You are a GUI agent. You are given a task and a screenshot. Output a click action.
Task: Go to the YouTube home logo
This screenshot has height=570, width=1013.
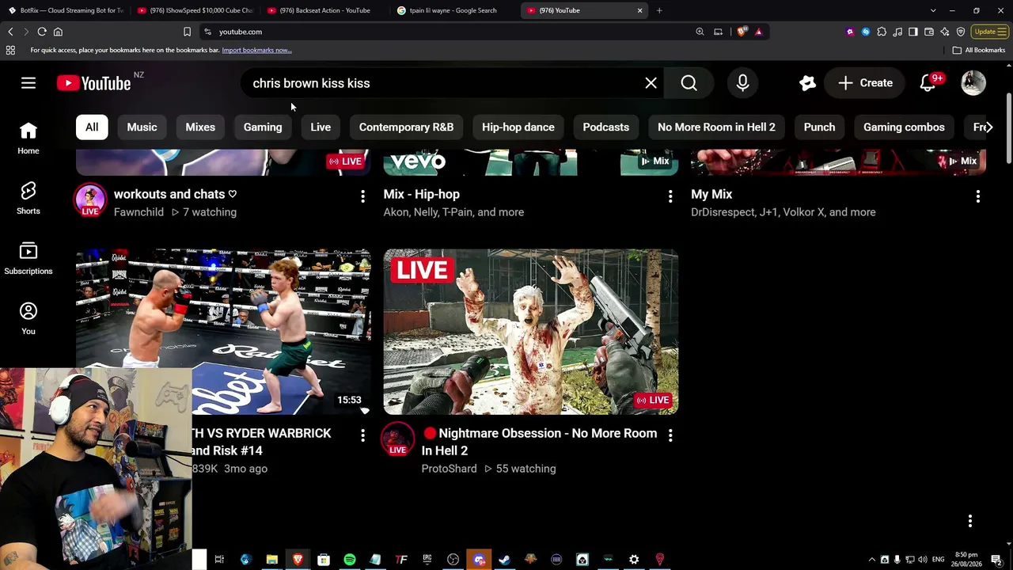point(94,83)
